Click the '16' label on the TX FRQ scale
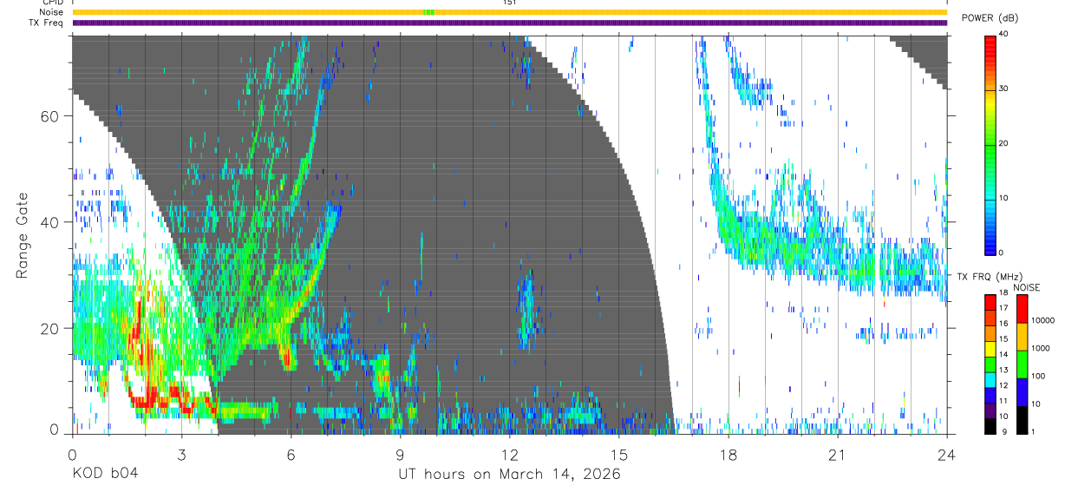Screen dimensions: 1065x492 tap(1004, 323)
